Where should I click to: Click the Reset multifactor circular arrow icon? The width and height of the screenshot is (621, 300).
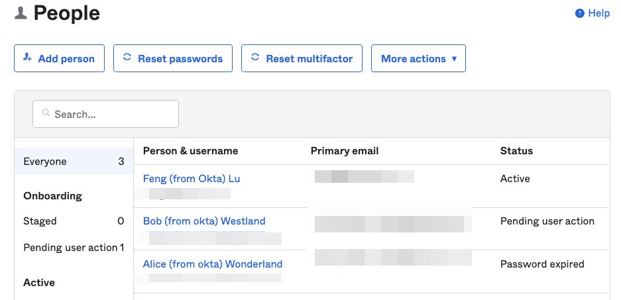click(x=255, y=58)
